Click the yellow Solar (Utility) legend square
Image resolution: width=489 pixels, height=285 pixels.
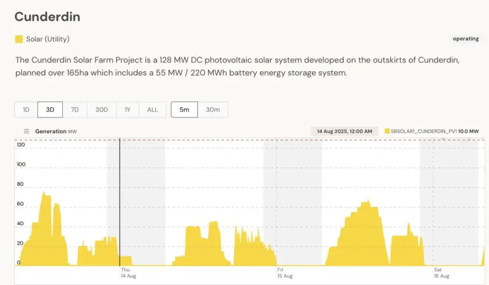(x=19, y=39)
